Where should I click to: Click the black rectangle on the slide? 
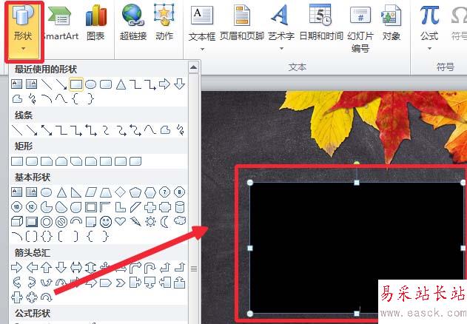[x=357, y=248]
